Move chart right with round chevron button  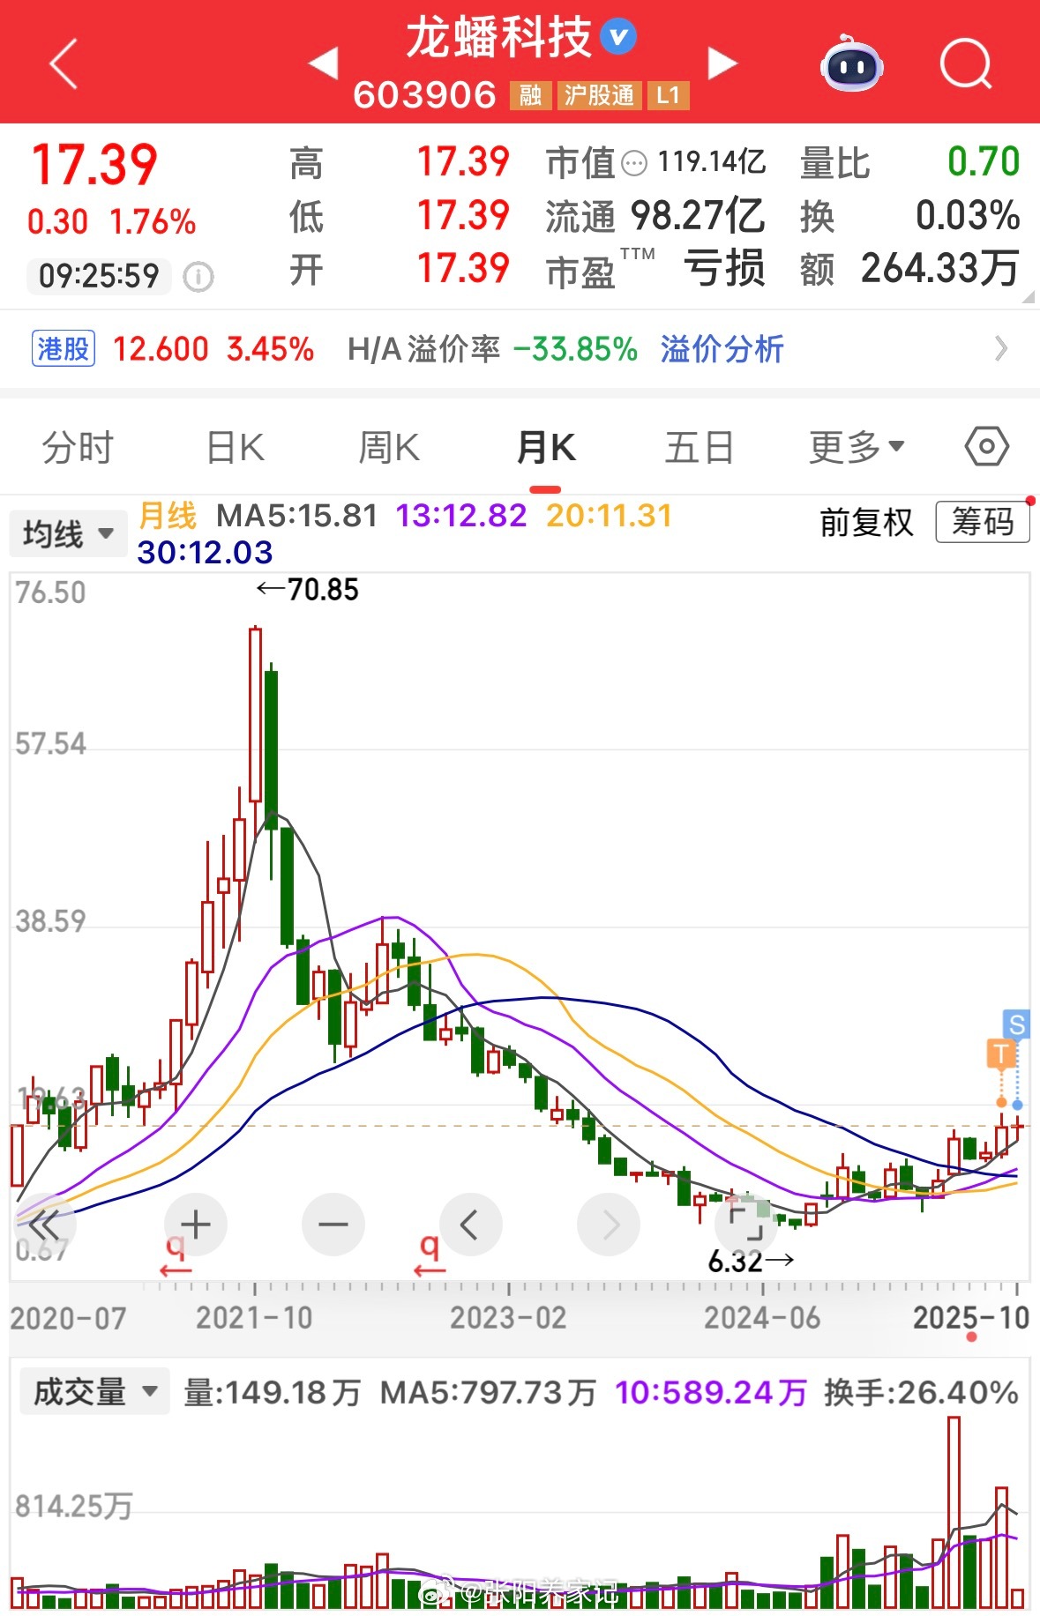click(x=609, y=1225)
